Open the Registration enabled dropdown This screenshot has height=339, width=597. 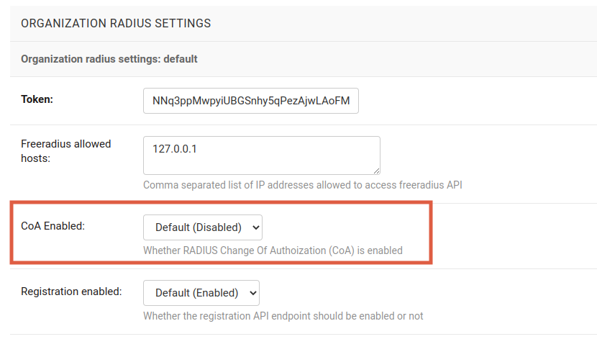(201, 293)
